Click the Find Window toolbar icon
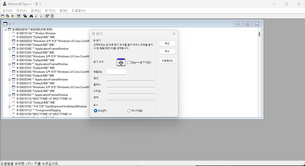 [x=25, y=16]
